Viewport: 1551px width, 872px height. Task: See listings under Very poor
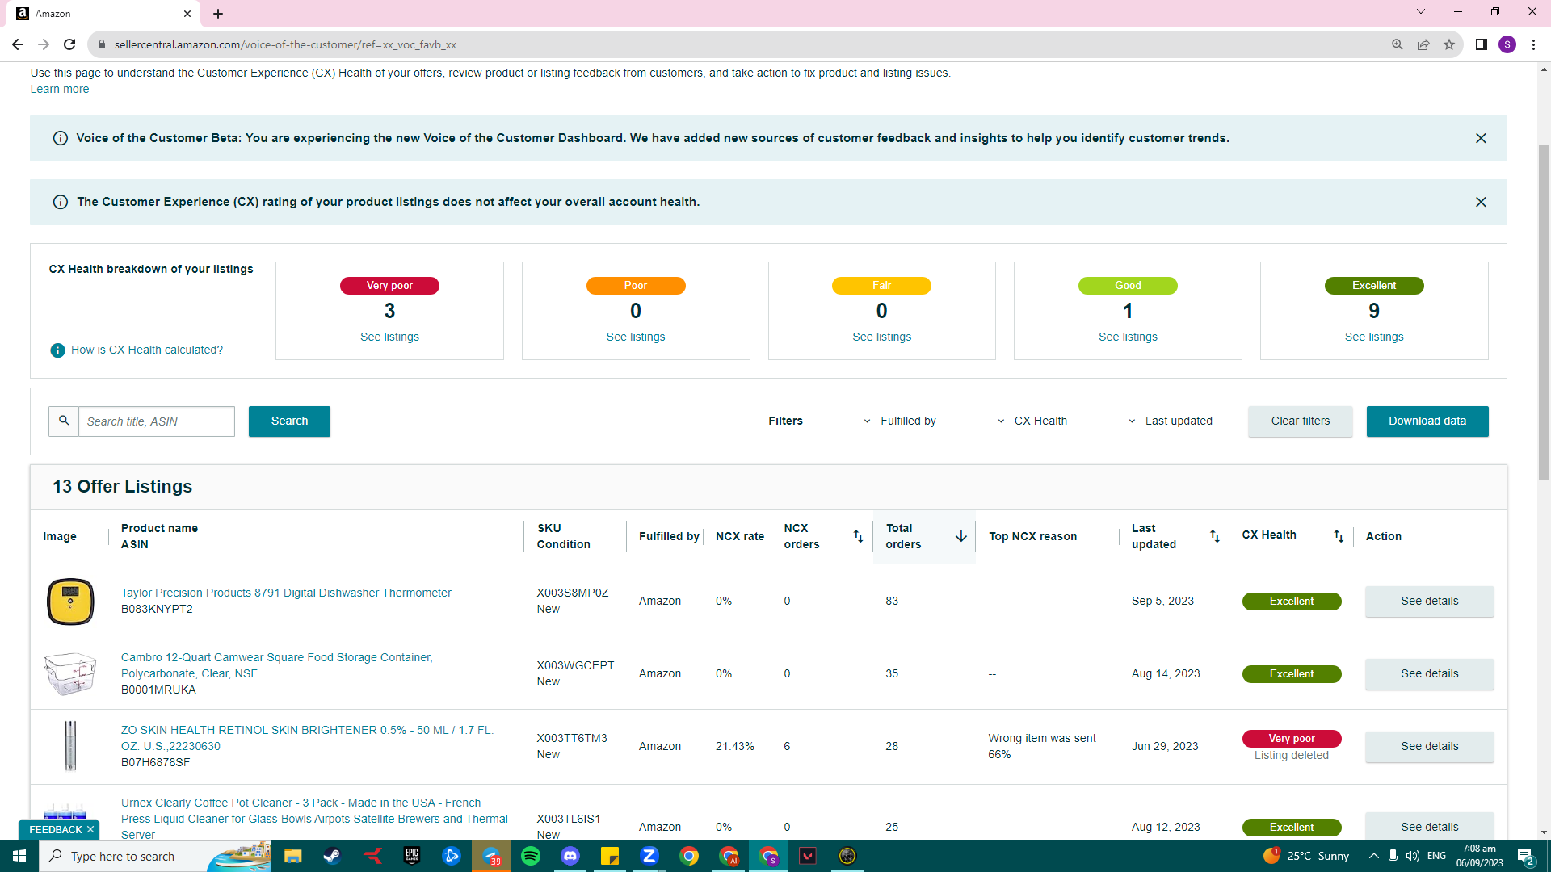pos(389,337)
